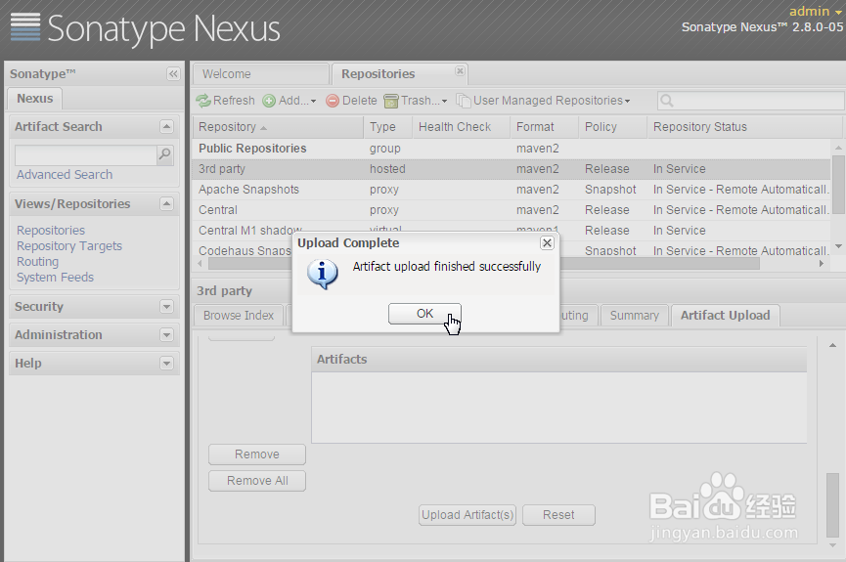Sort by the Type column header
The image size is (846, 562).
coord(387,127)
